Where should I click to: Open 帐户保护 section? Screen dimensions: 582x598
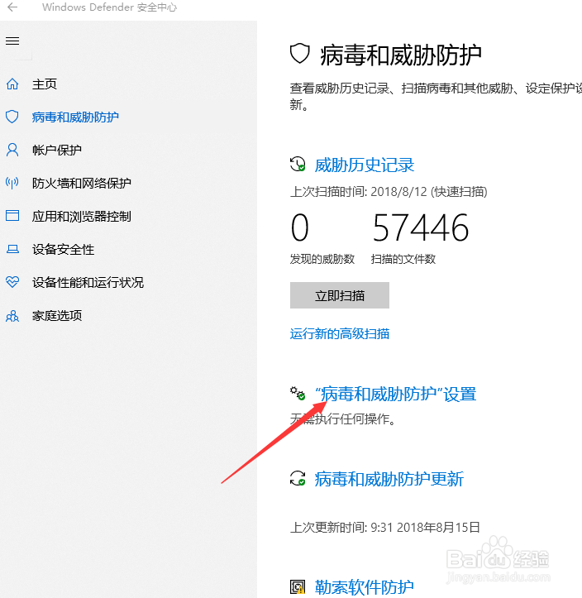click(57, 151)
